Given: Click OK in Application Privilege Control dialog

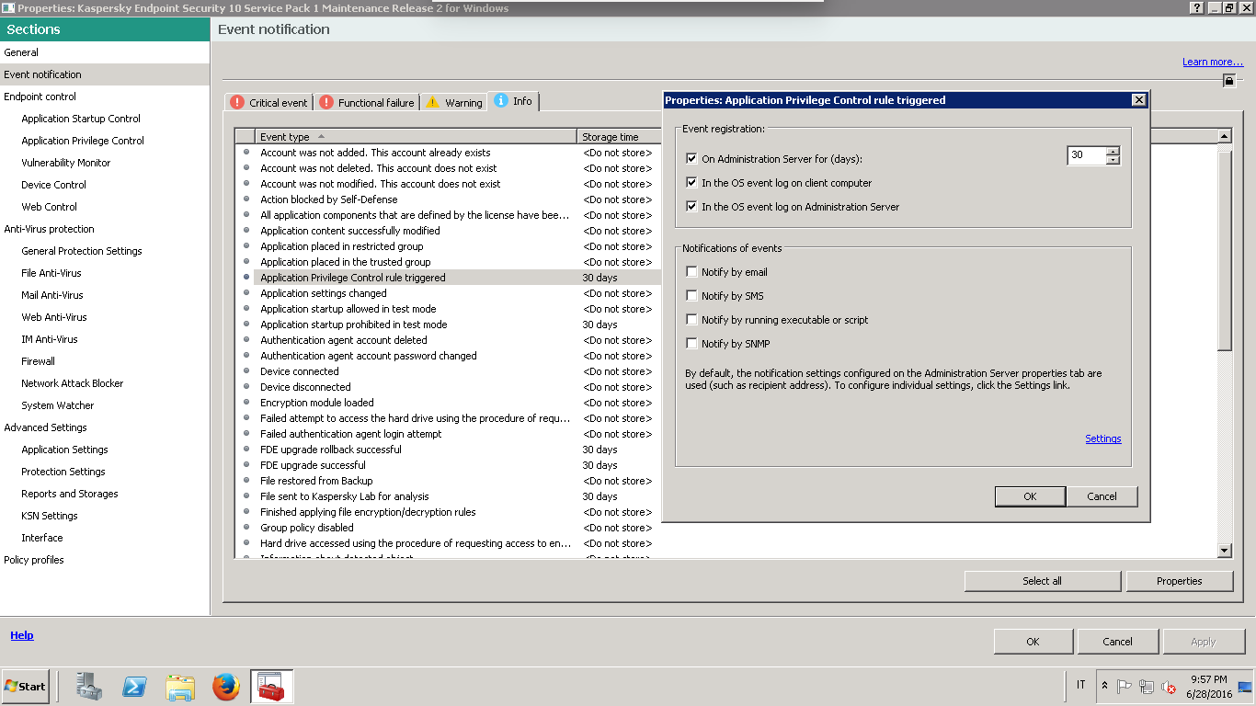Looking at the screenshot, I should [x=1030, y=496].
